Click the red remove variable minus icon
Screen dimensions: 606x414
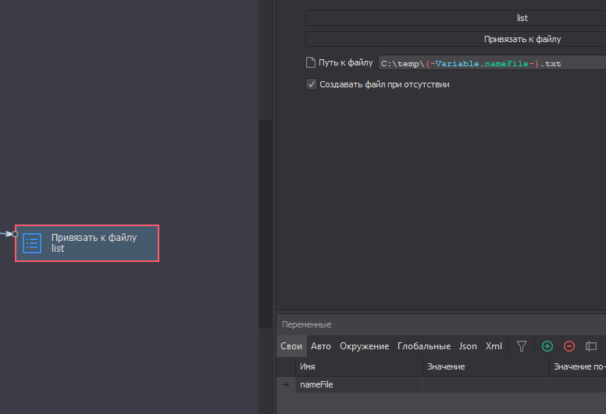pos(569,346)
